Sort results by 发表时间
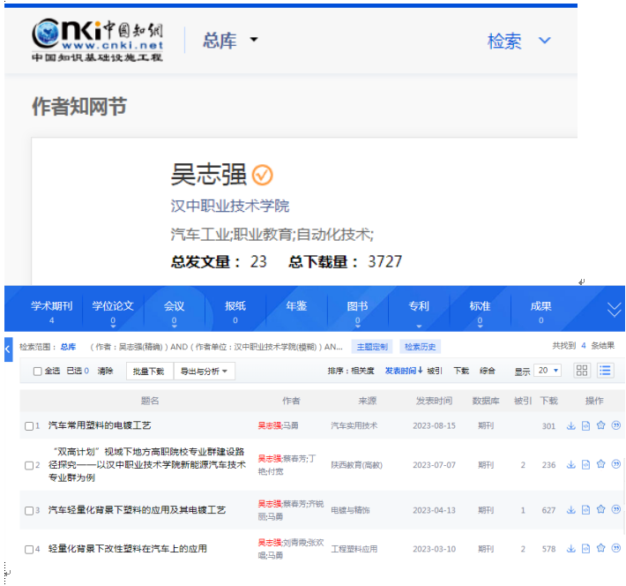 404,371
